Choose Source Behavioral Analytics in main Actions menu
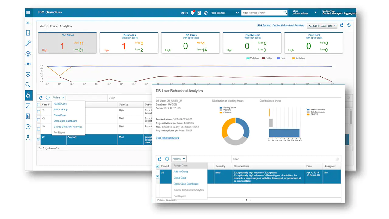 [x=68, y=127]
